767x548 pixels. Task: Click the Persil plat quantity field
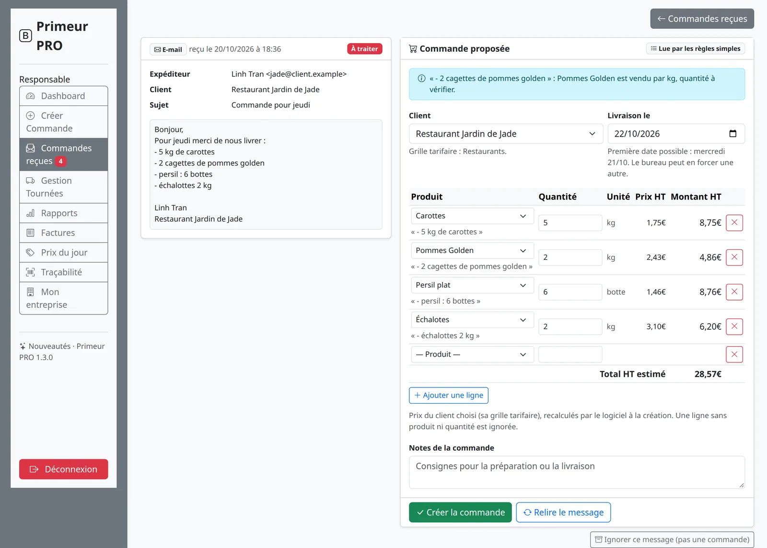pyautogui.click(x=570, y=292)
